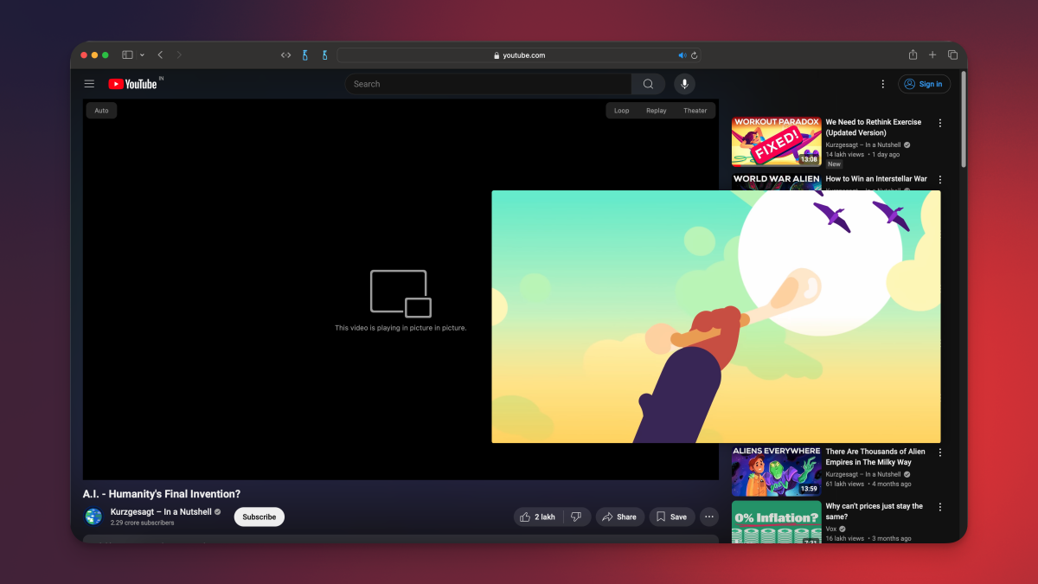Show the Safari tab overview
The height and width of the screenshot is (584, 1038).
(952, 55)
